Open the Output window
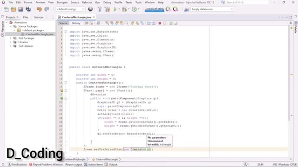This screenshot has width=298, height=167. click(111, 165)
